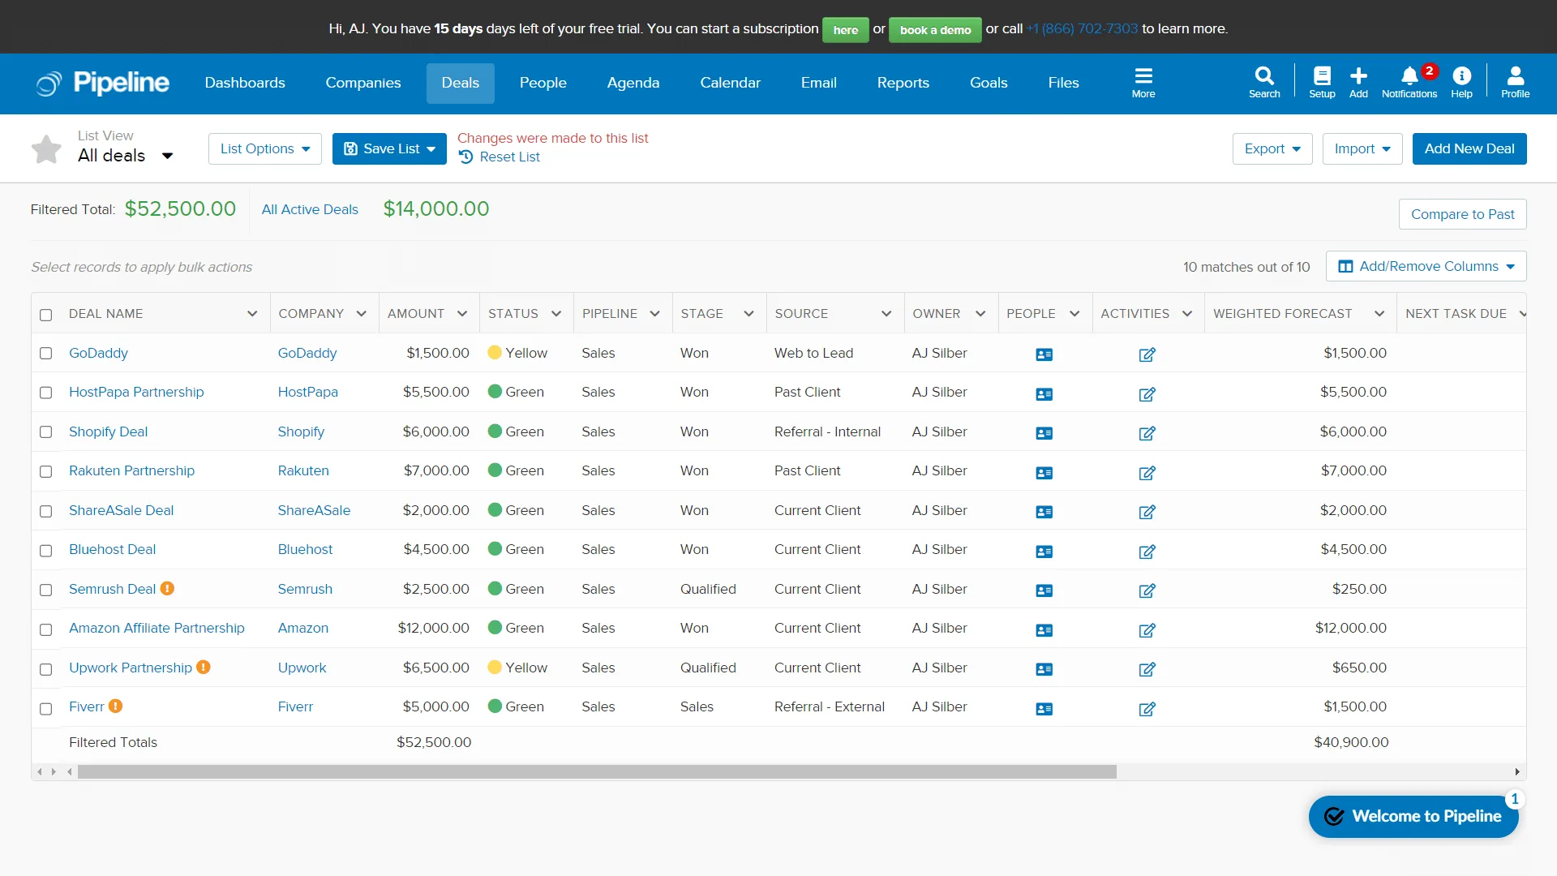1557x876 pixels.
Task: Toggle the favorite star for All deals
Action: 46,148
